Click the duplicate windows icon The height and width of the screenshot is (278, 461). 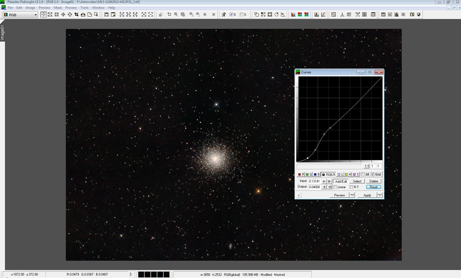256,15
